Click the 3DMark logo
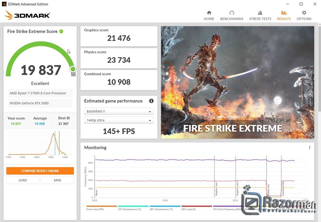Viewport: 321px width, 222px height. click(27, 15)
